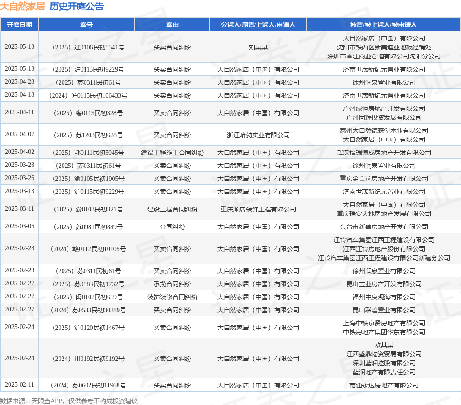
Task: Select case number (2025)苏1203民初628号
Action: tap(88, 135)
